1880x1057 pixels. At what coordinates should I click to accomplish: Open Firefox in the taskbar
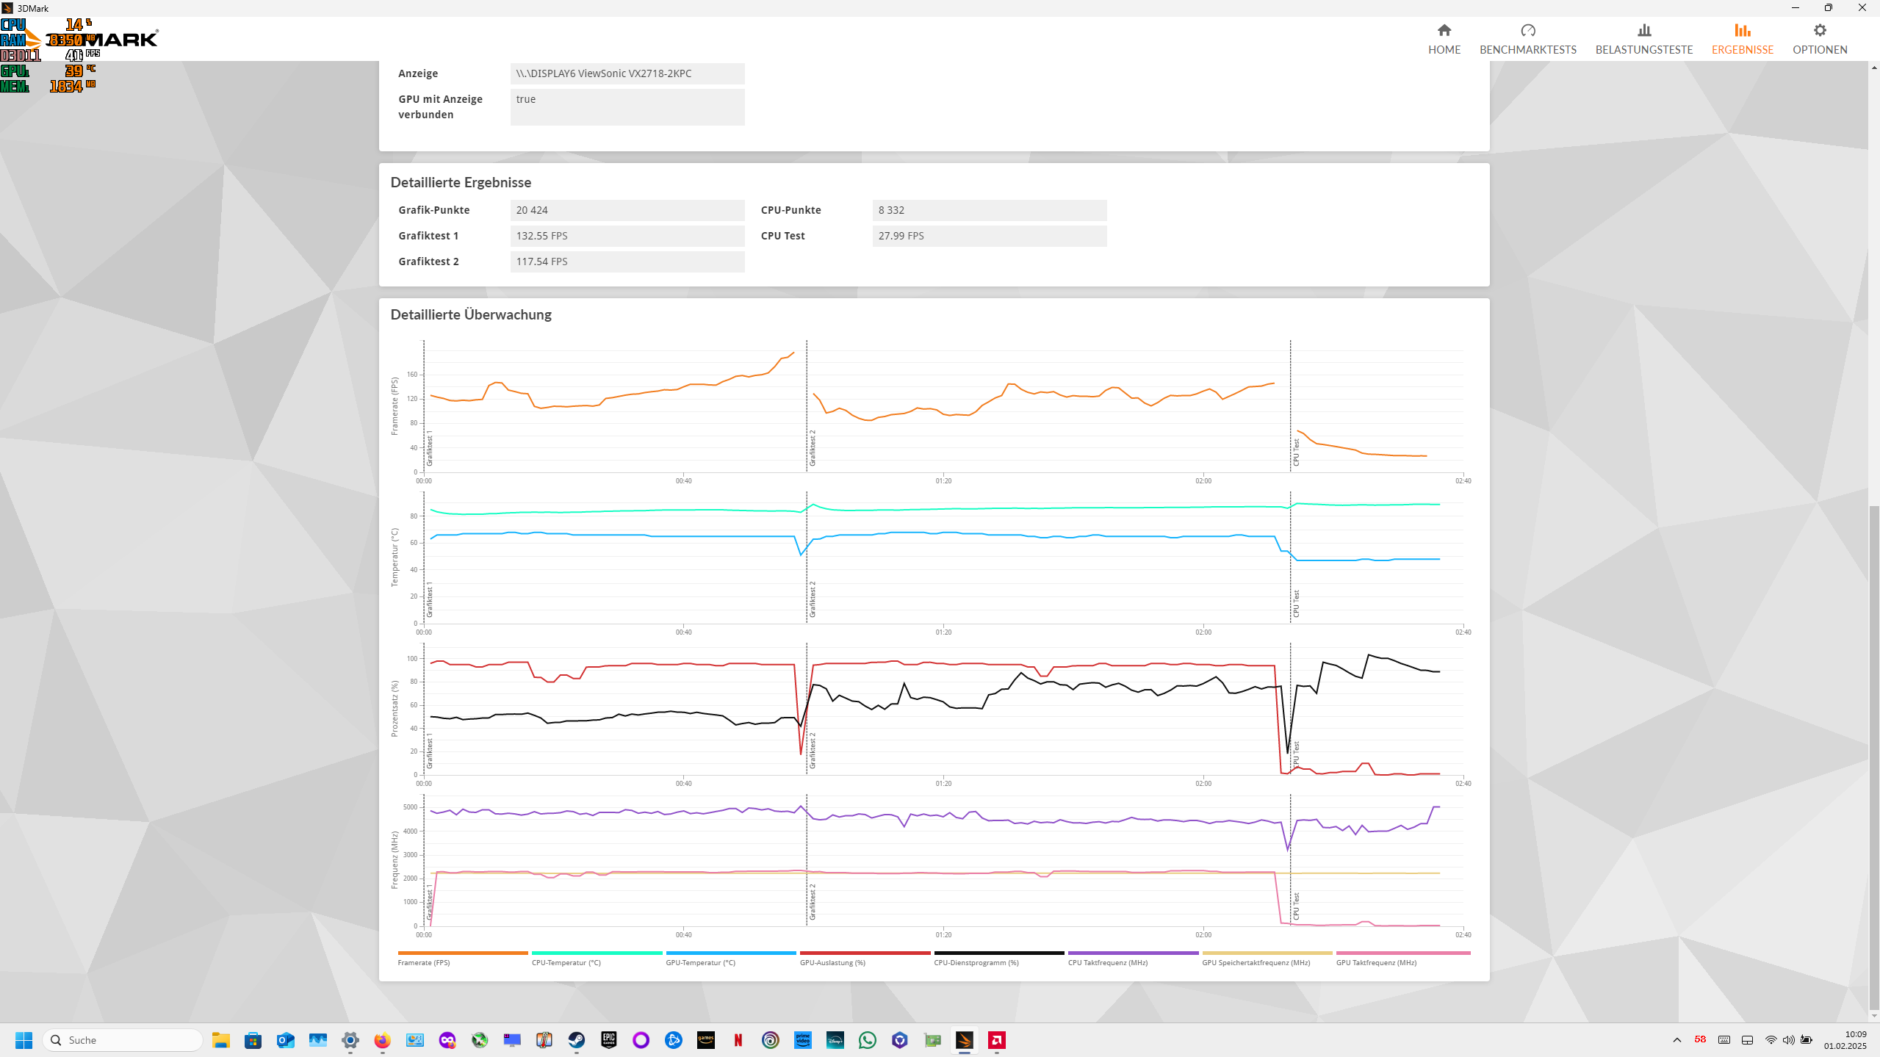[382, 1040]
